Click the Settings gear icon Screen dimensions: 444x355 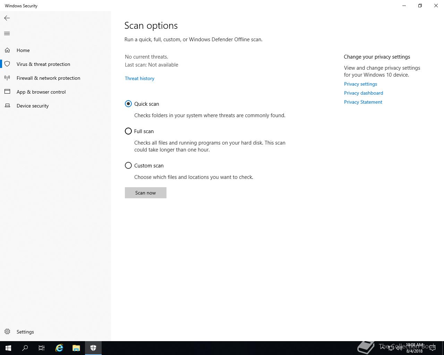[7, 332]
